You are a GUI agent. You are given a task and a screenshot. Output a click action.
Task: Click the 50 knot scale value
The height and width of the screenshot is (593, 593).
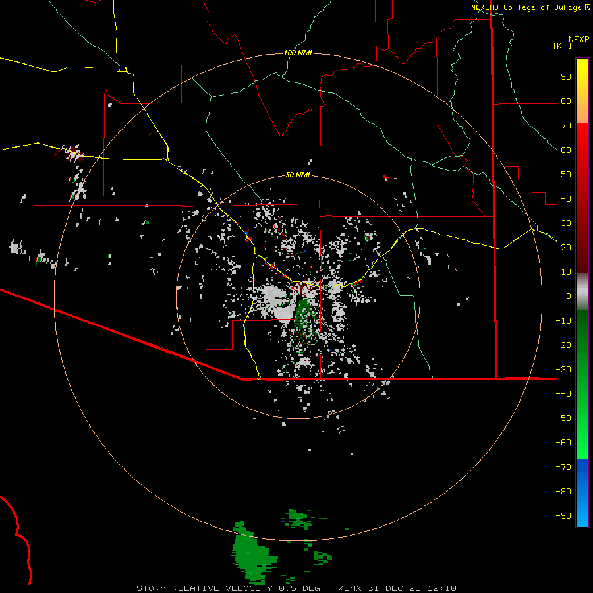pos(566,175)
